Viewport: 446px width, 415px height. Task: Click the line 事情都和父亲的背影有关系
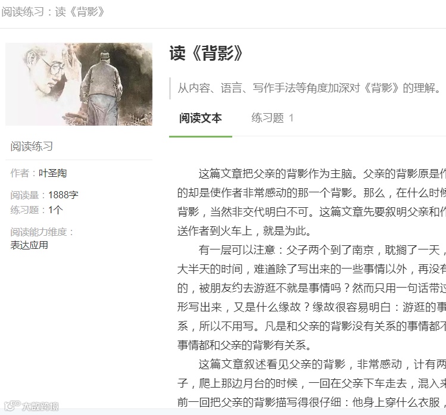pyautogui.click(x=244, y=345)
